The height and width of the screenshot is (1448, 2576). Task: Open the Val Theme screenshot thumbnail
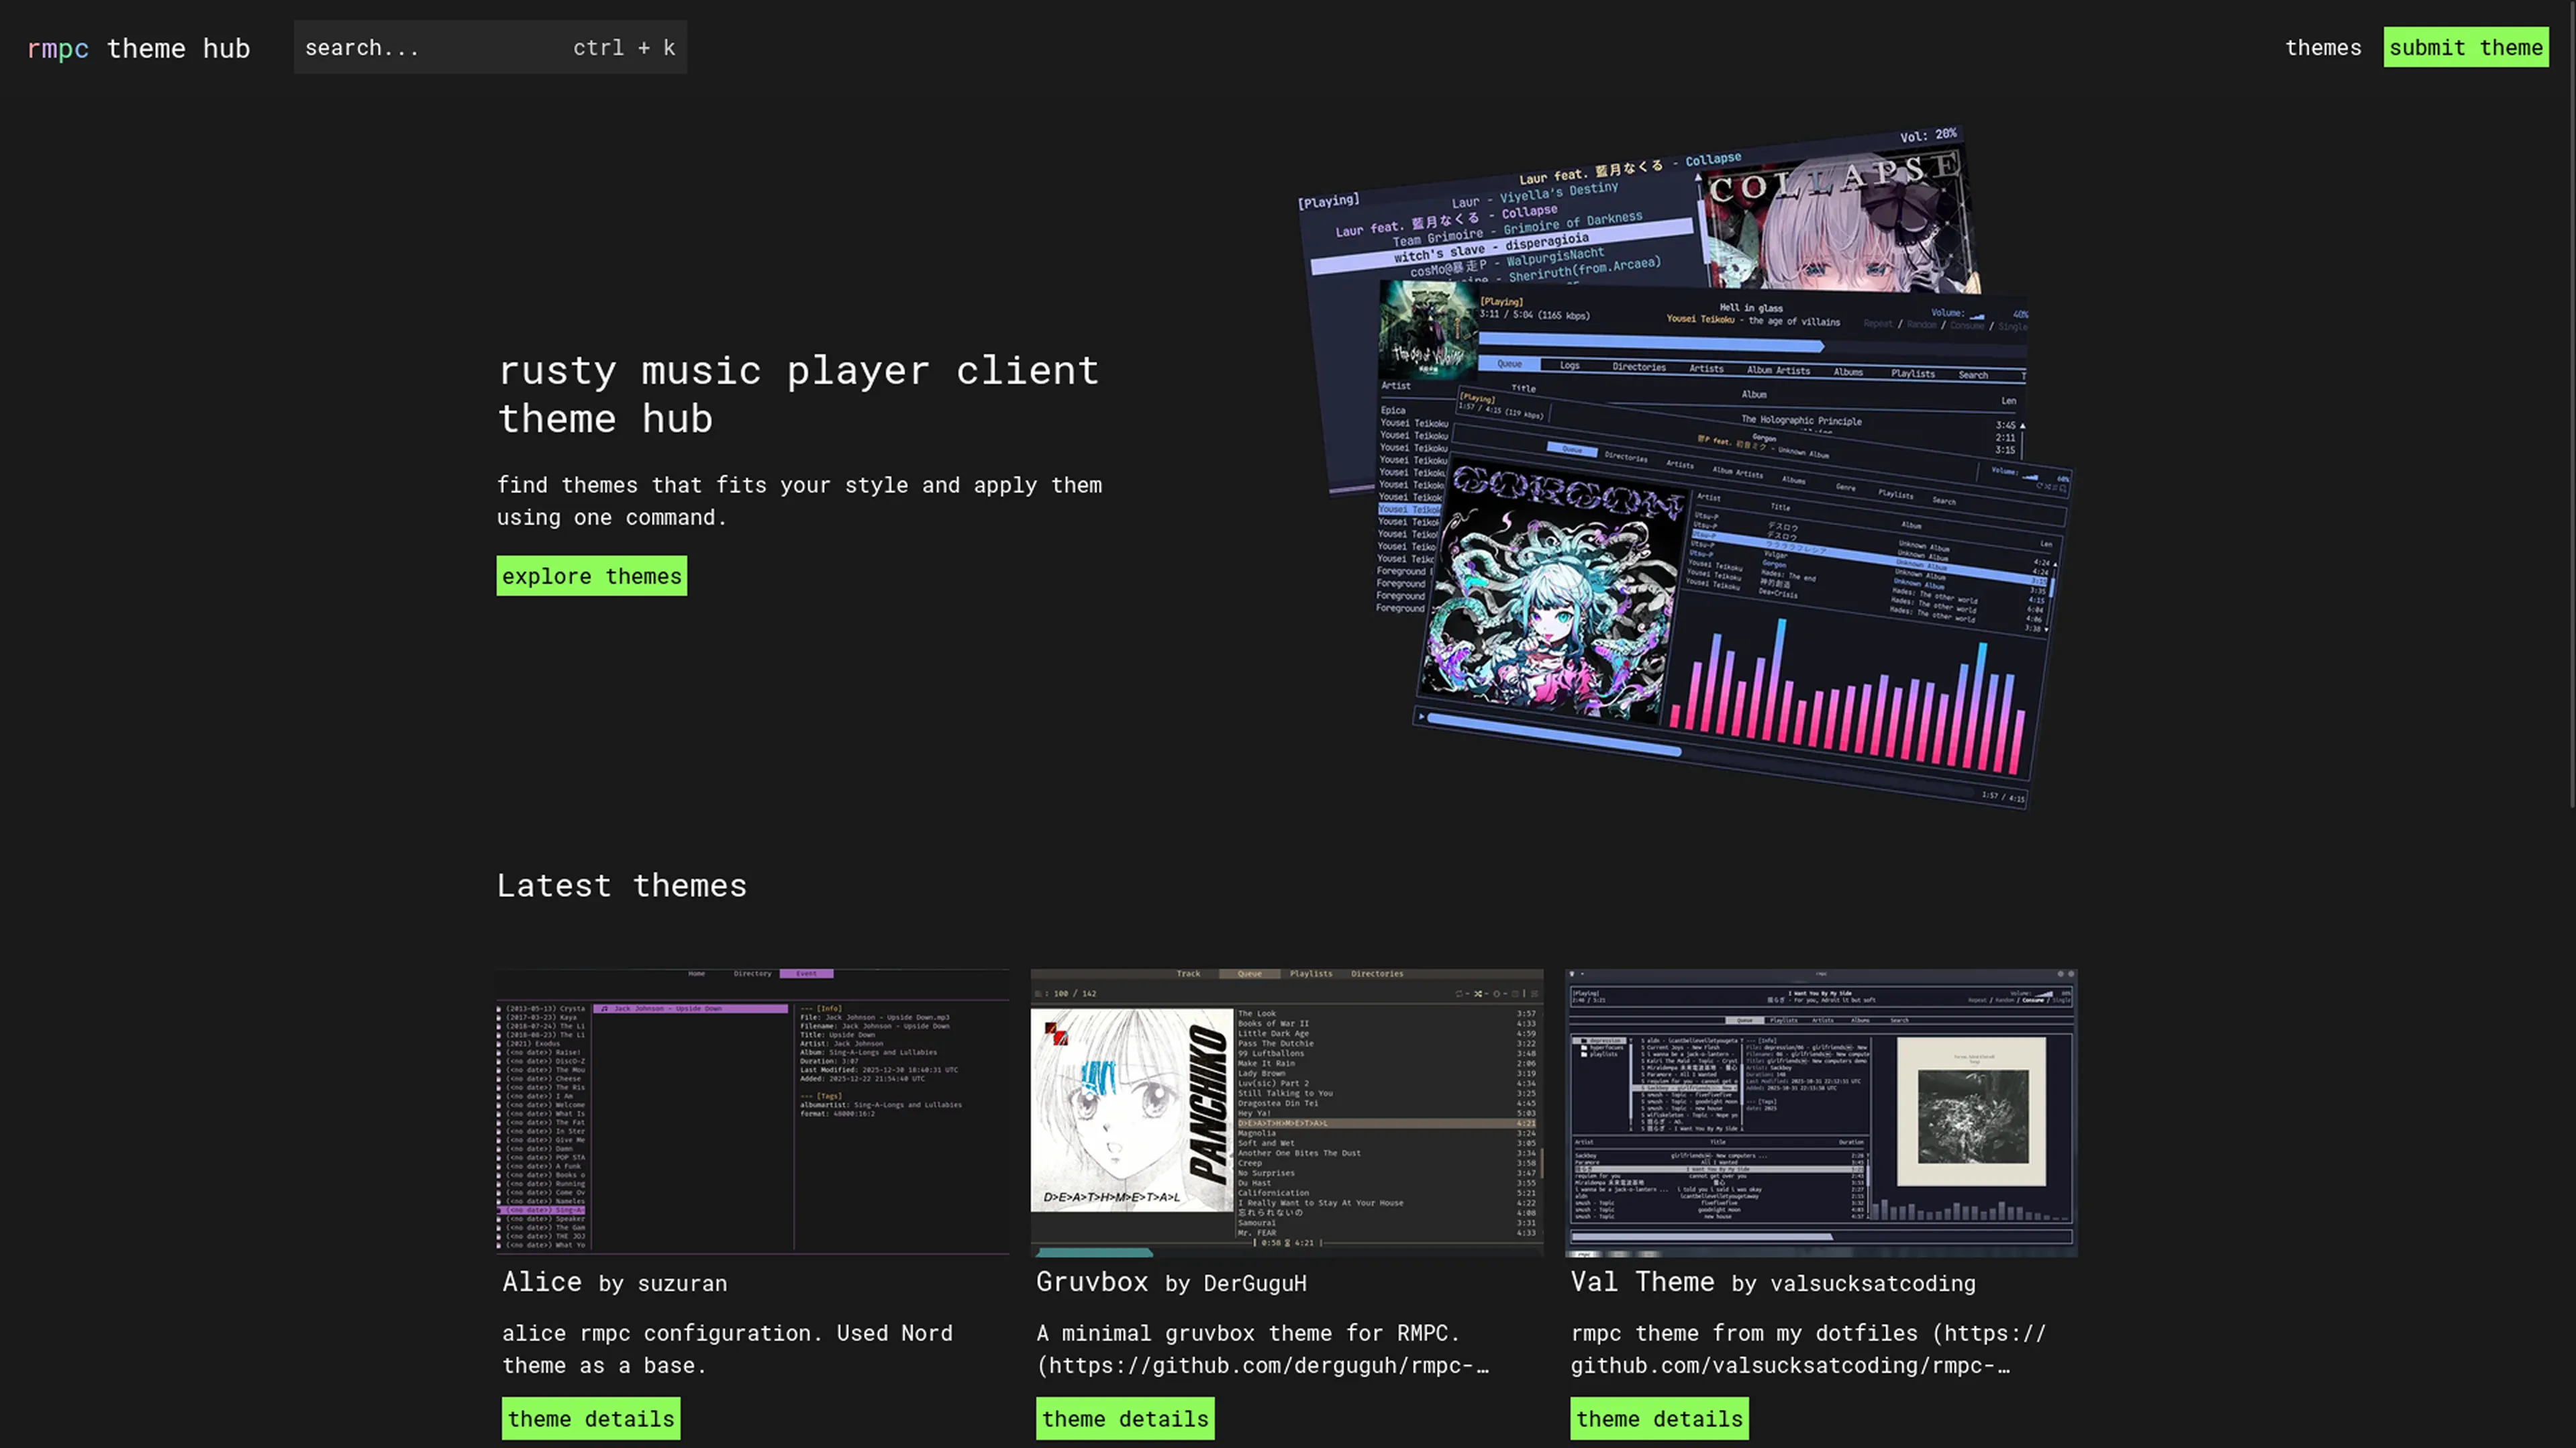(1821, 1112)
